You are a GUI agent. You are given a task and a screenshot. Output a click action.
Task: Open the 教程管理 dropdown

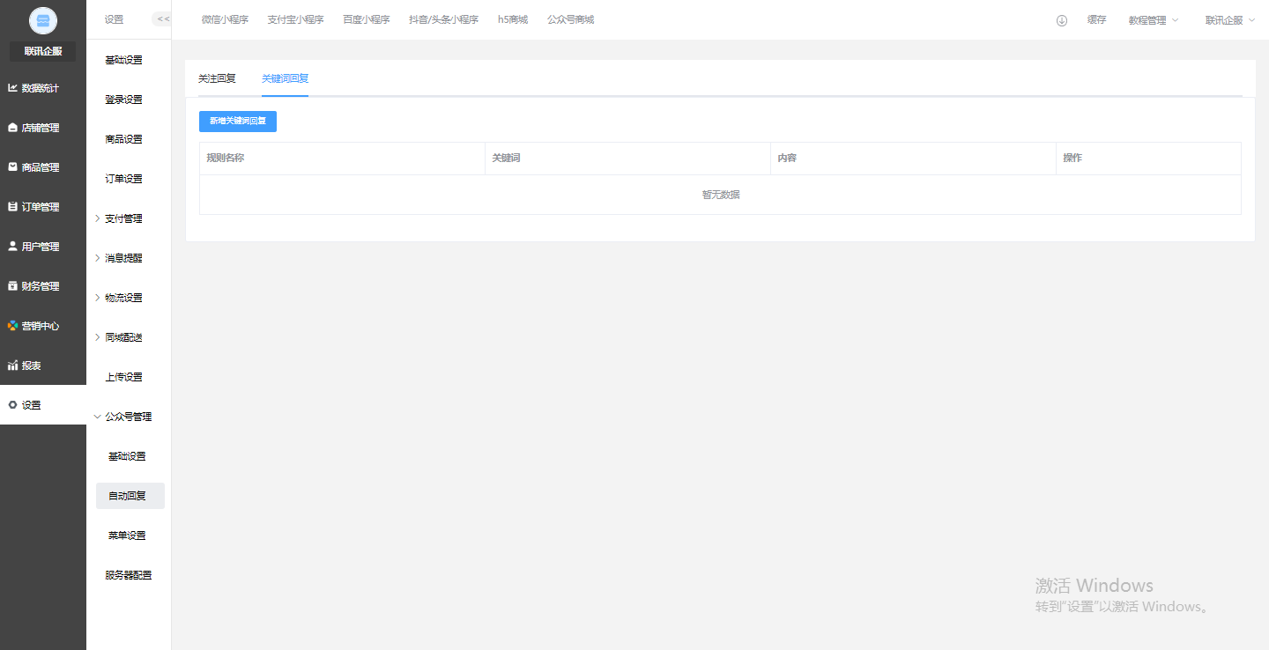(1154, 20)
